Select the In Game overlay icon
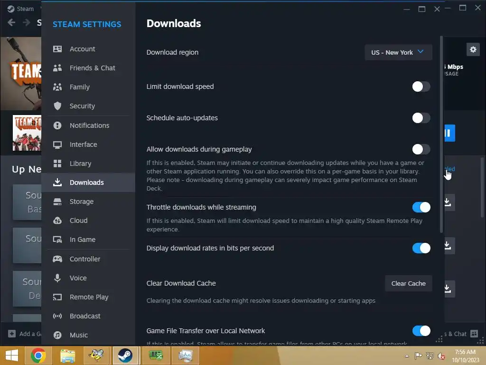Viewport: 486px width, 365px height. (x=57, y=240)
